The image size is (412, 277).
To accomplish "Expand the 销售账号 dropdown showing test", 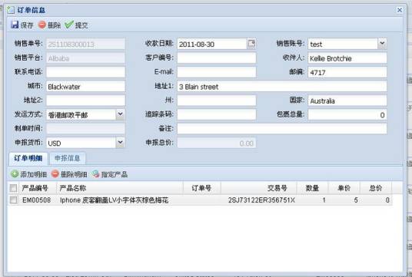I will pos(382,44).
